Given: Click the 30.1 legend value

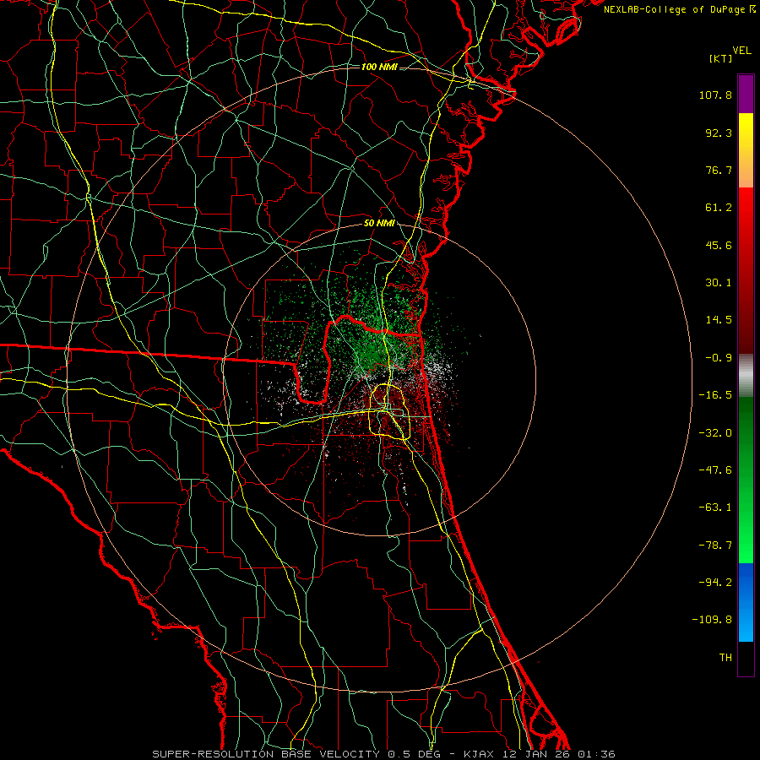Looking at the screenshot, I should point(719,283).
